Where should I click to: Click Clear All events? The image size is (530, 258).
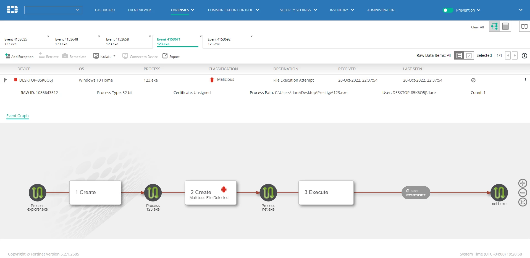(477, 27)
